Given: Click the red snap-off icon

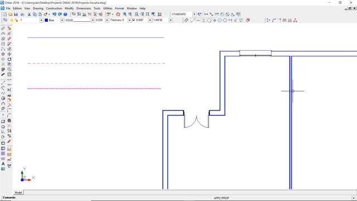Looking at the screenshot, I should [x=248, y=20].
